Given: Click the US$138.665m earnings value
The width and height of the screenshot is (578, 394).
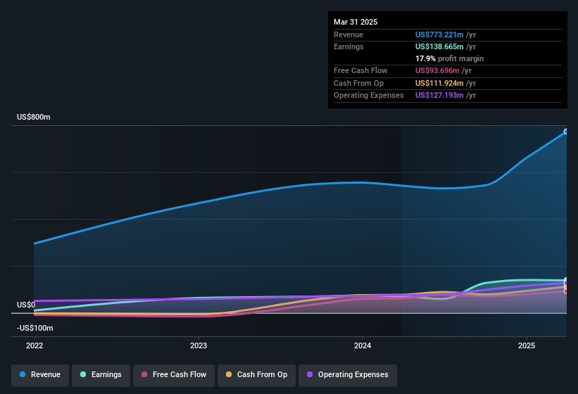Looking at the screenshot, I should 439,46.
